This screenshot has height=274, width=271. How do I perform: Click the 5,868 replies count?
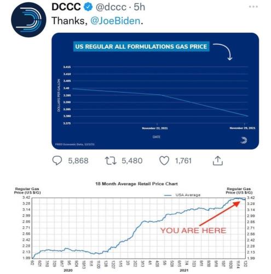coord(78,161)
